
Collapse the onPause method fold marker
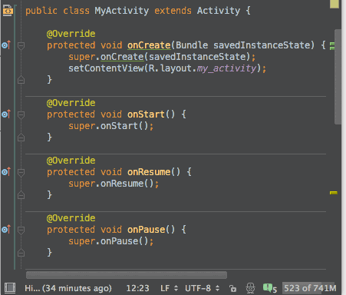pyautogui.click(x=21, y=230)
